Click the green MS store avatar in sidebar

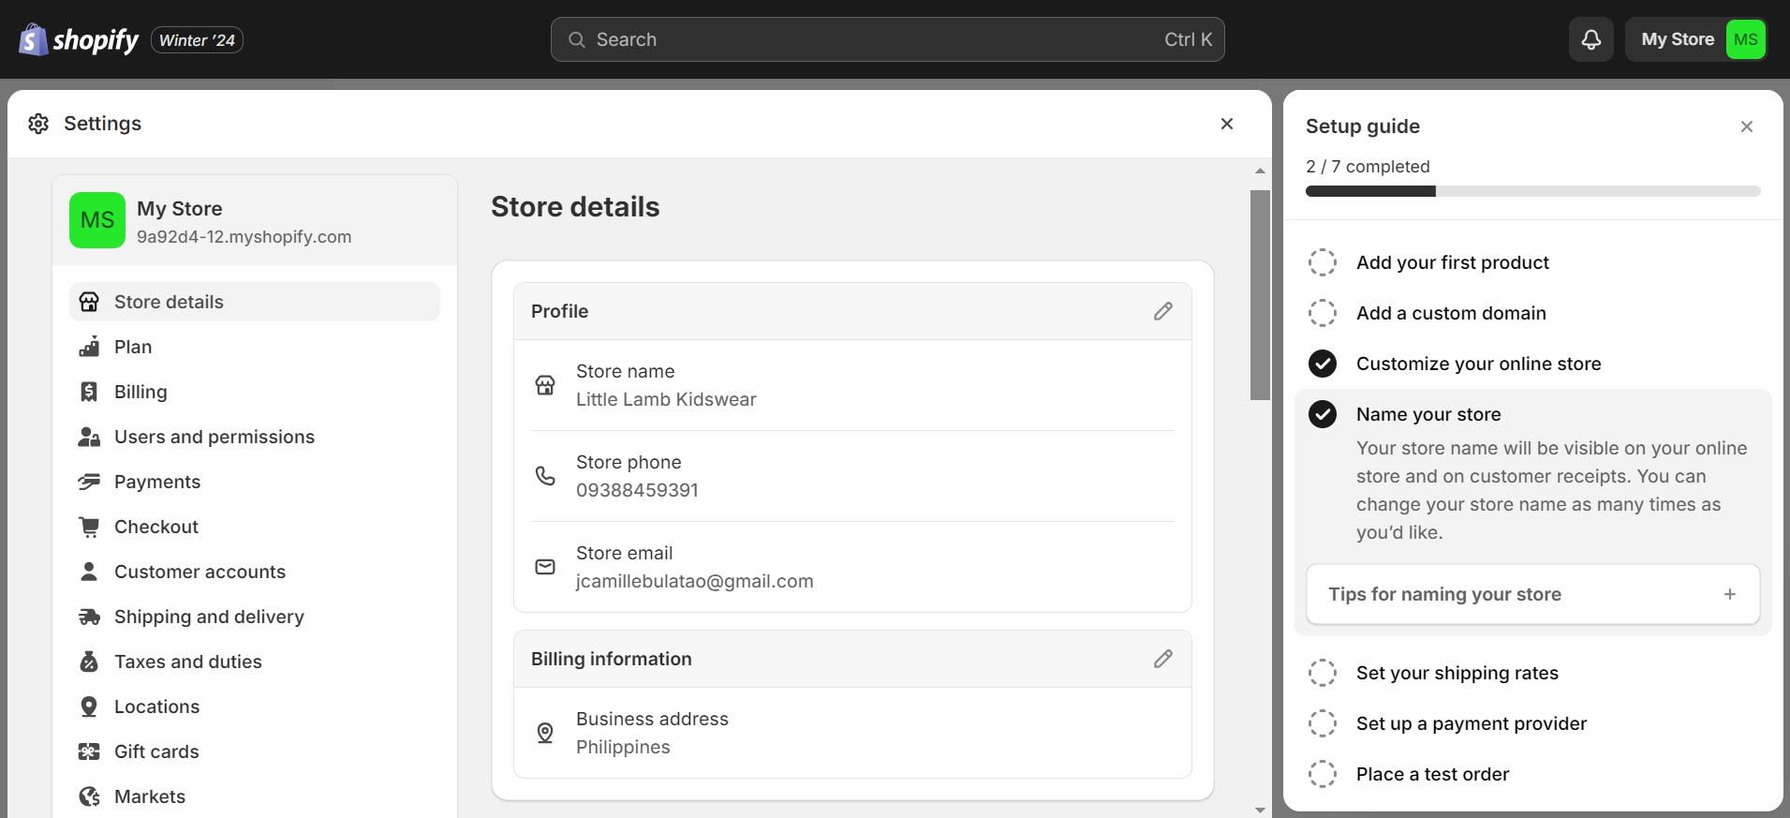coord(97,220)
